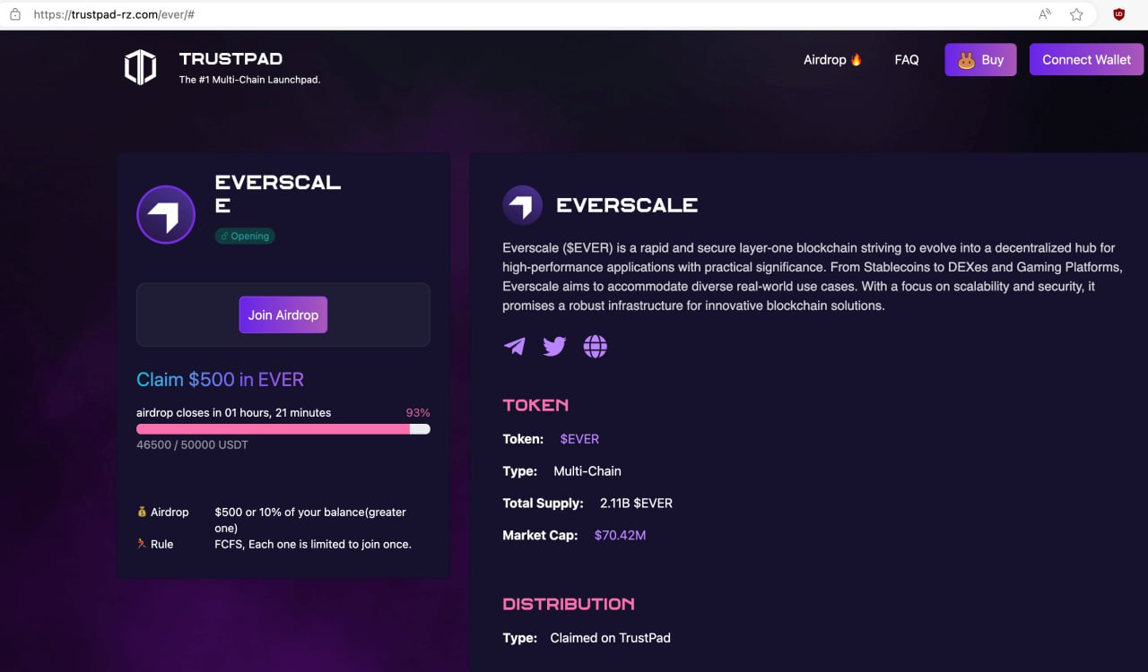This screenshot has height=672, width=1148.
Task: Click the green Opening status badge
Action: (x=245, y=237)
